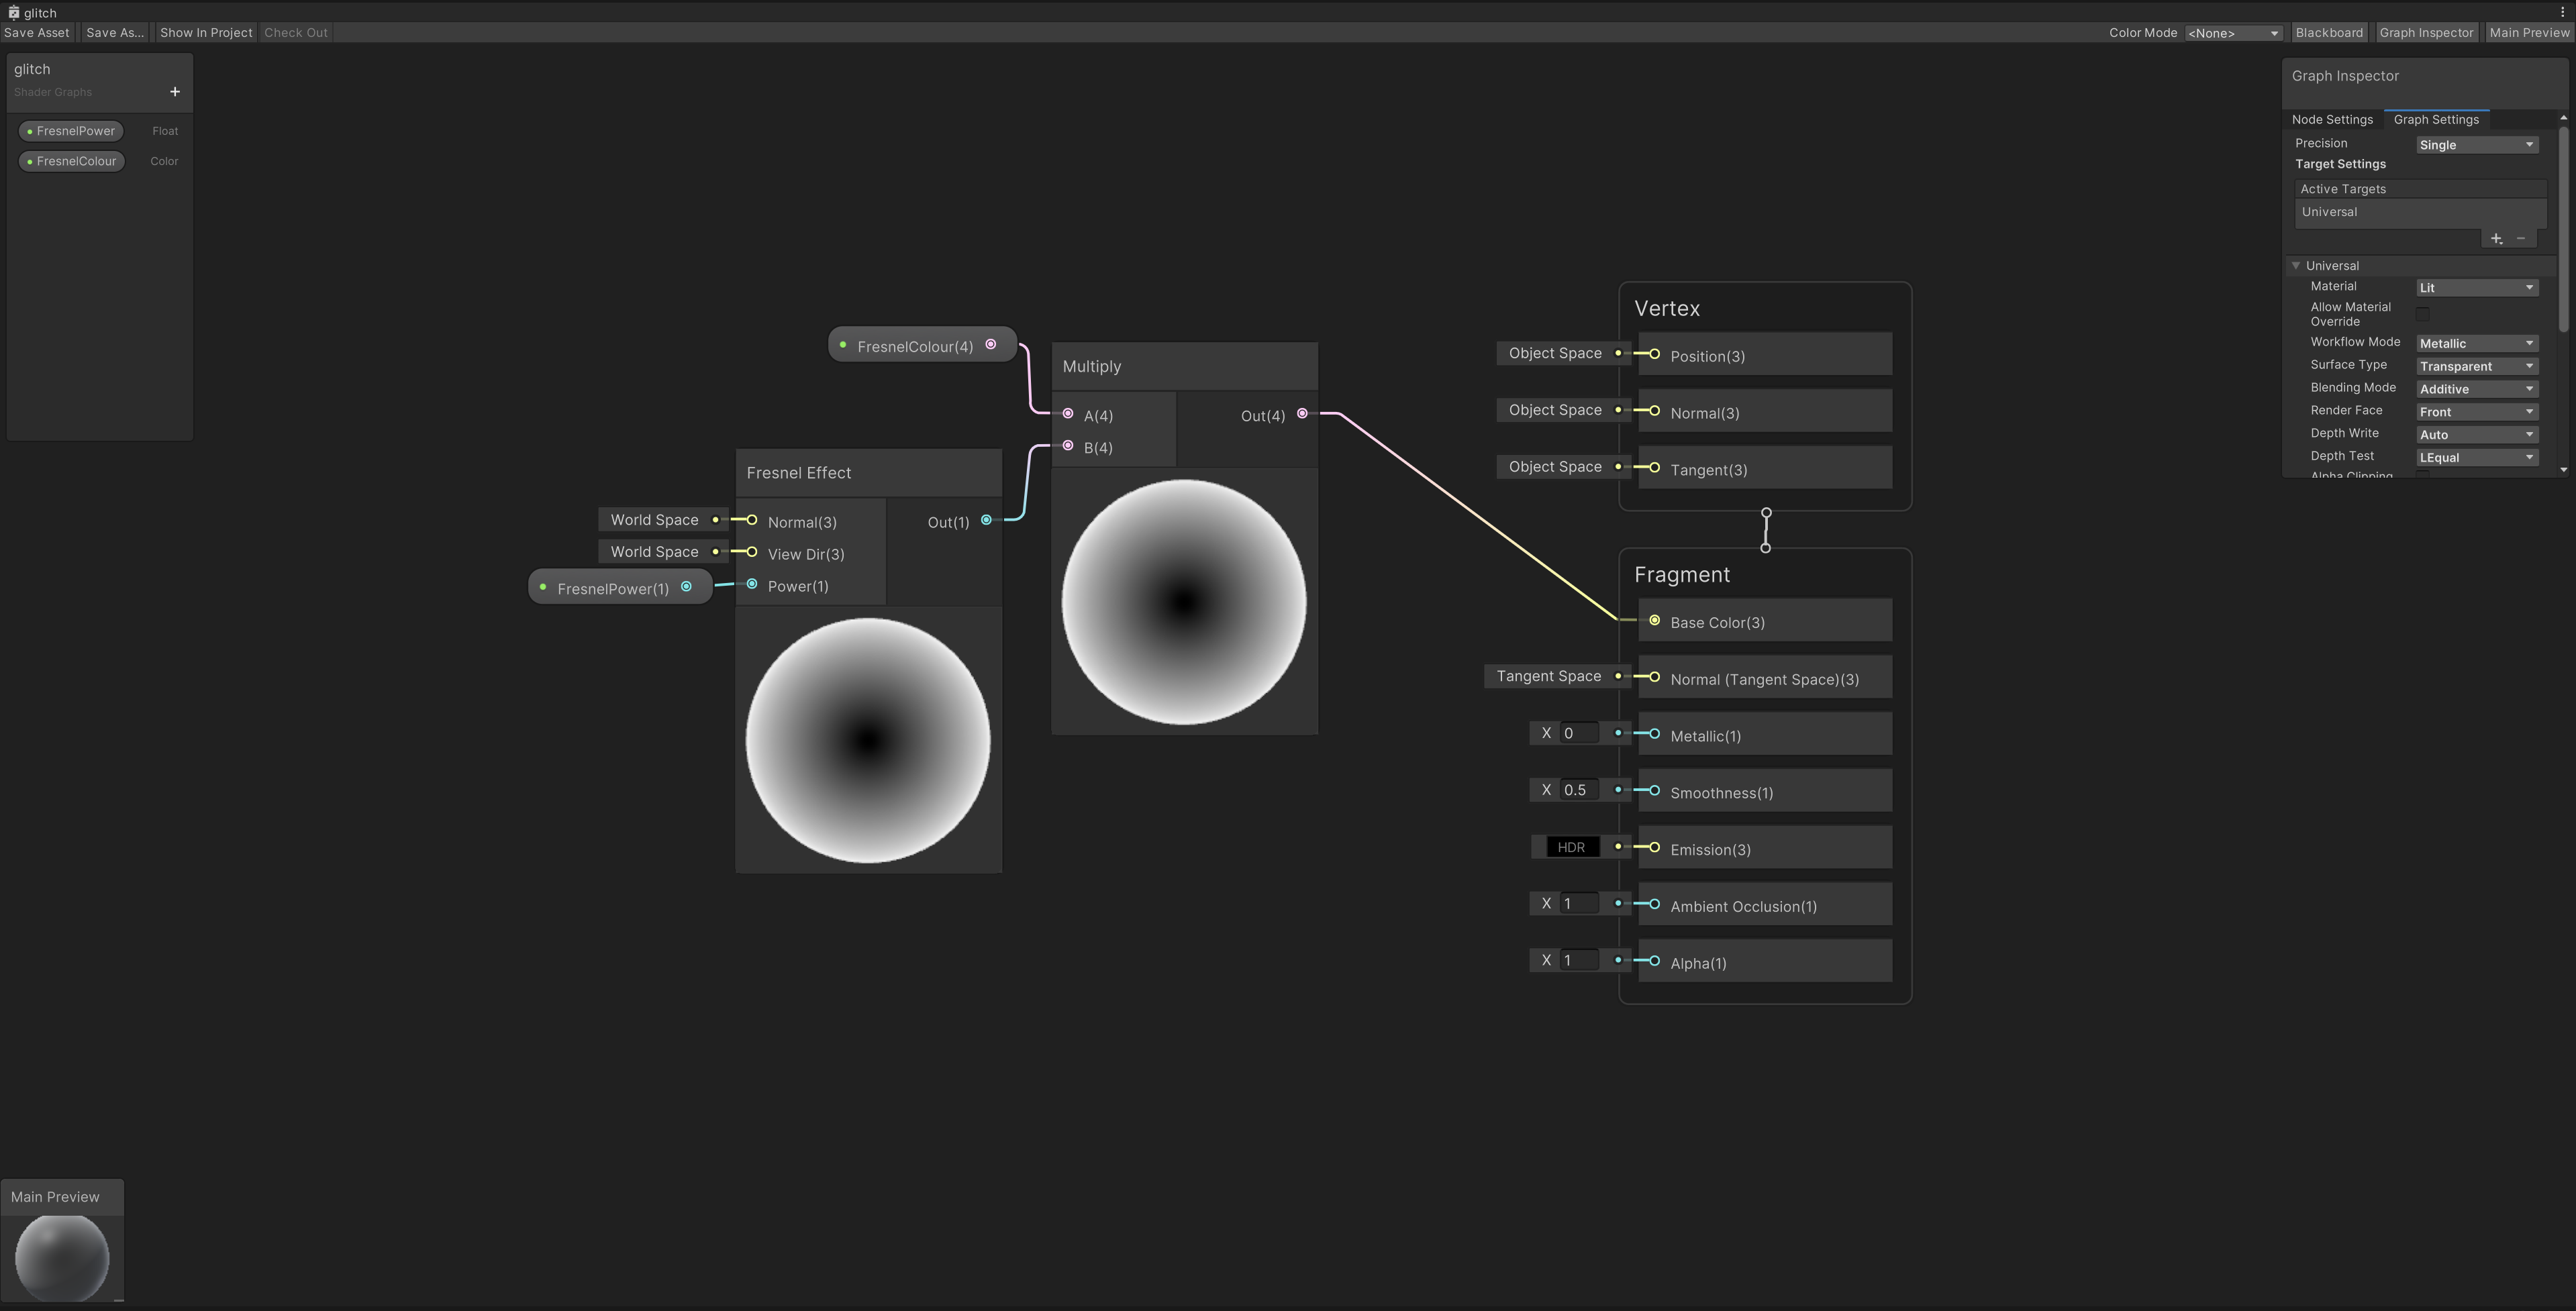Click the Out(4) output port on Multiply node
Viewport: 2576px width, 1311px height.
point(1302,413)
